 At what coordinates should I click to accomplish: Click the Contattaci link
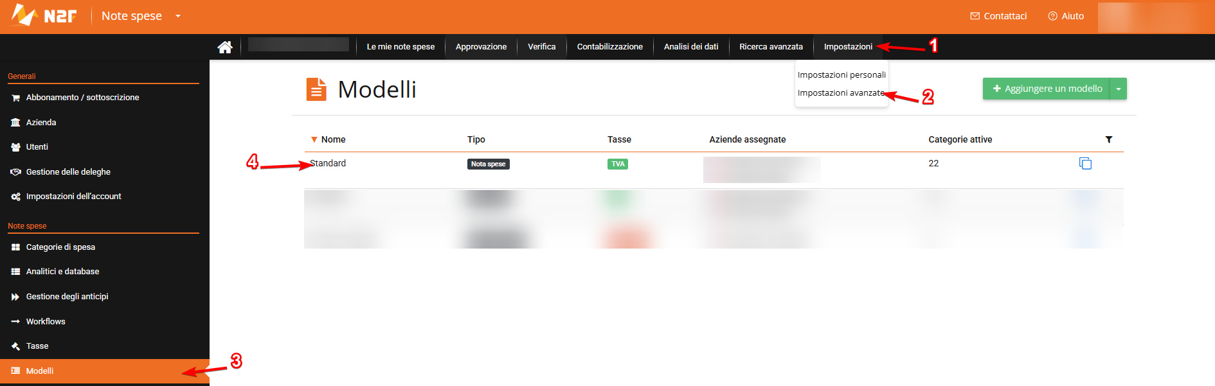(x=998, y=16)
